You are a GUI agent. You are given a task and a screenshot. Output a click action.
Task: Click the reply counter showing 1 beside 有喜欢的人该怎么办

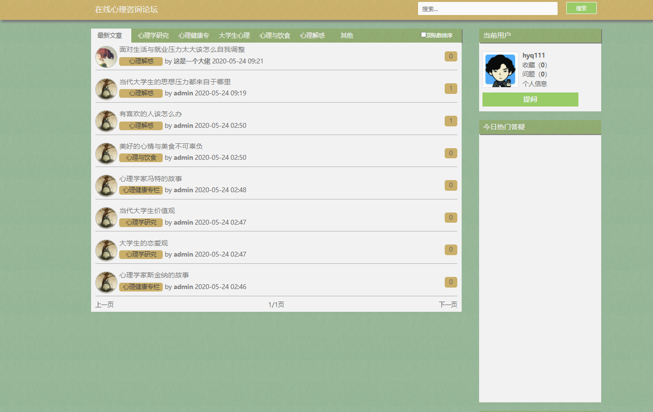point(451,121)
